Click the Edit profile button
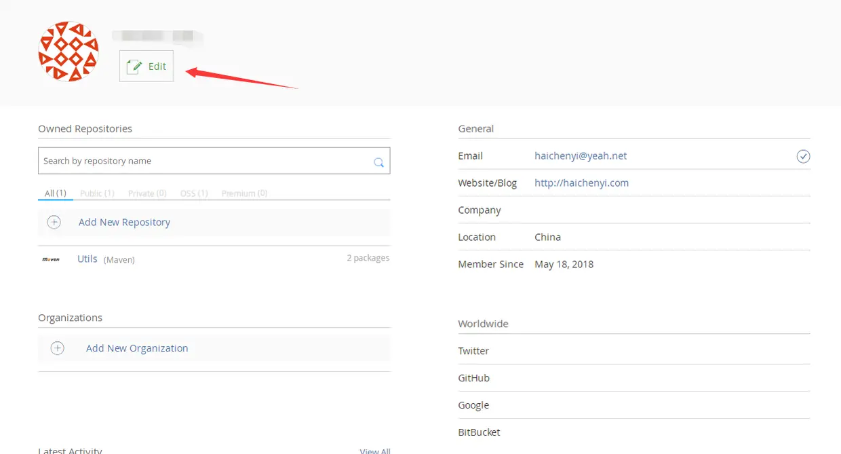The height and width of the screenshot is (454, 841). tap(146, 66)
